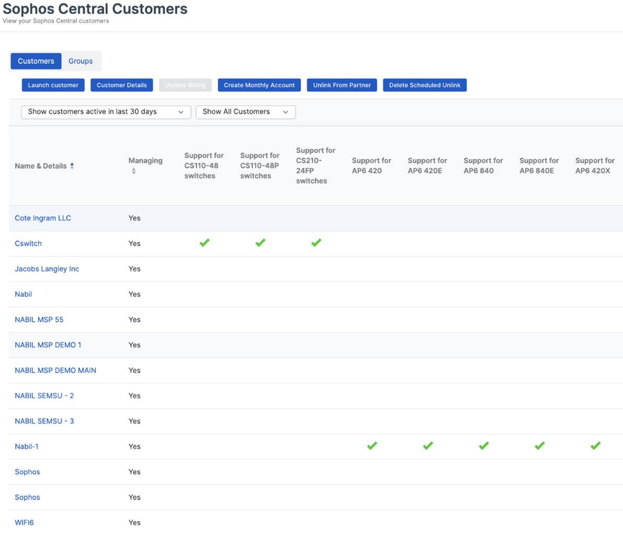The width and height of the screenshot is (623, 534).
Task: Click the Launch customer button
Action: tap(53, 85)
